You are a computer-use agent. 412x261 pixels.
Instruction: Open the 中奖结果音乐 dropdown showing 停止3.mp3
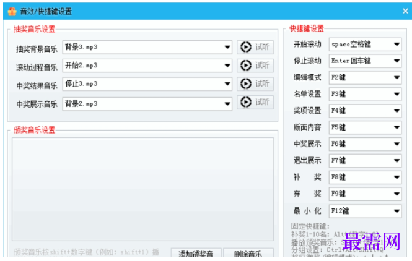tap(147, 84)
